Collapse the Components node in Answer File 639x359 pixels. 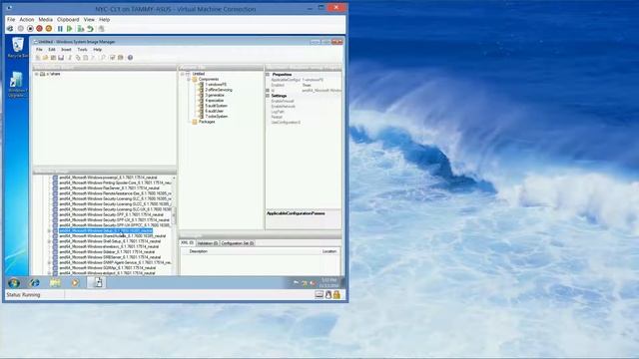[x=189, y=80]
